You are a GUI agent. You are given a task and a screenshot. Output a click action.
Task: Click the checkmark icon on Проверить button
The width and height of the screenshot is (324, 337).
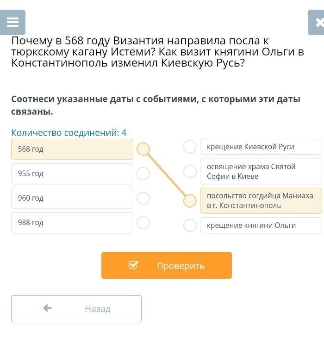[133, 265]
